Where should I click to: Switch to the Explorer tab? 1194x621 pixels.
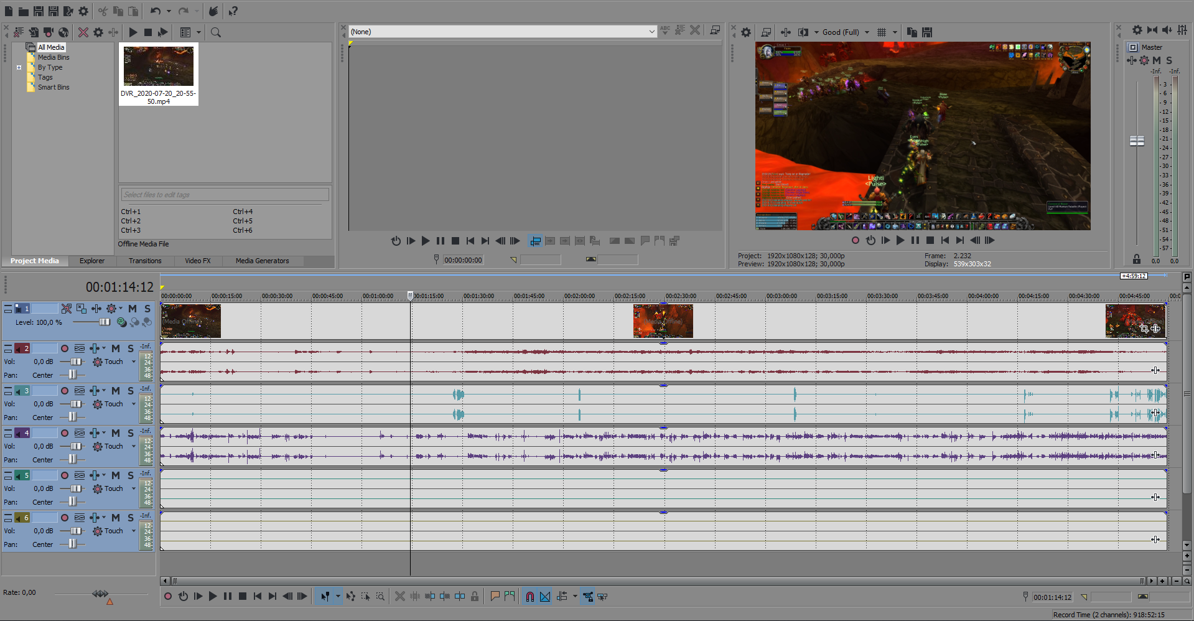pos(92,261)
